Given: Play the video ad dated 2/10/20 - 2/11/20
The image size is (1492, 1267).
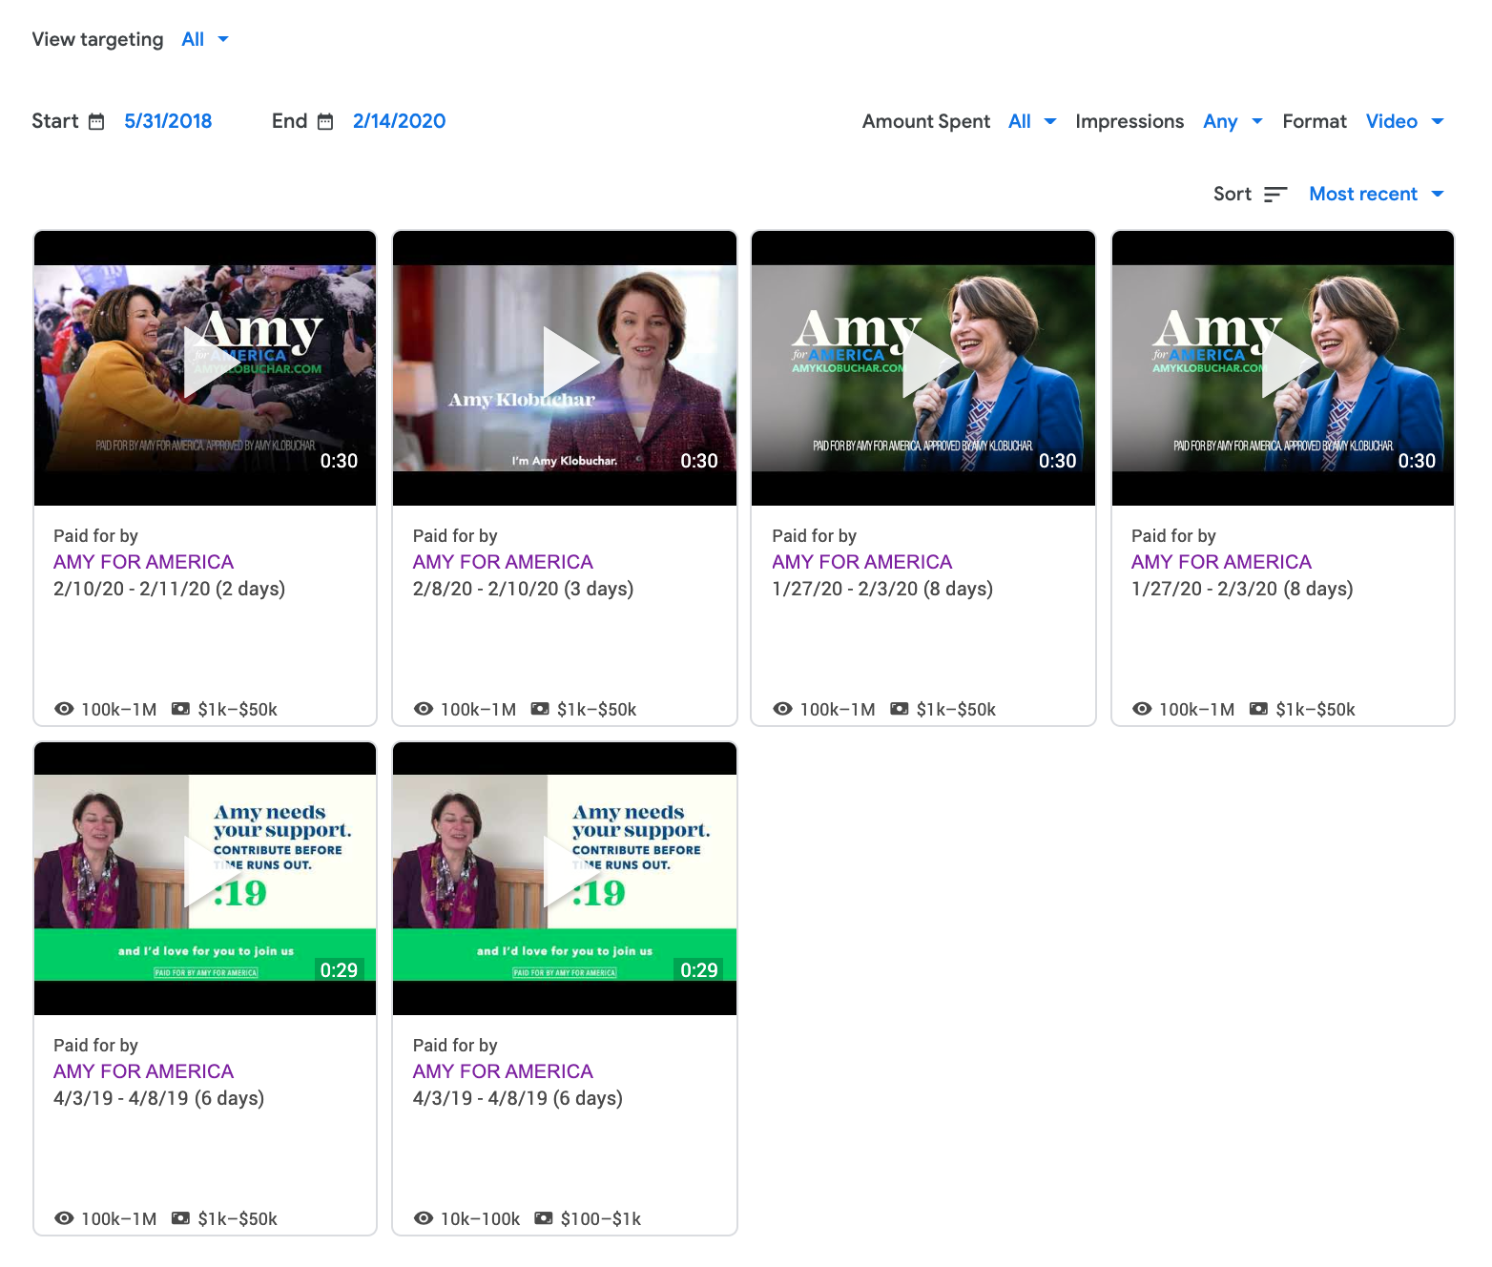Looking at the screenshot, I should coord(213,362).
